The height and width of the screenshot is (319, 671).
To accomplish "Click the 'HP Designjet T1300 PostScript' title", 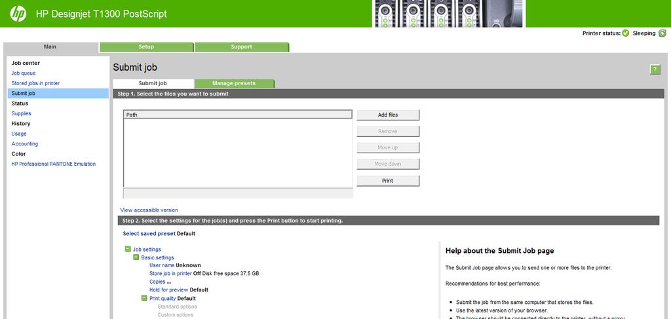I will point(102,14).
